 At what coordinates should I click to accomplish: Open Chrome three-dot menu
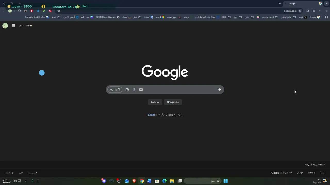tap(4, 11)
